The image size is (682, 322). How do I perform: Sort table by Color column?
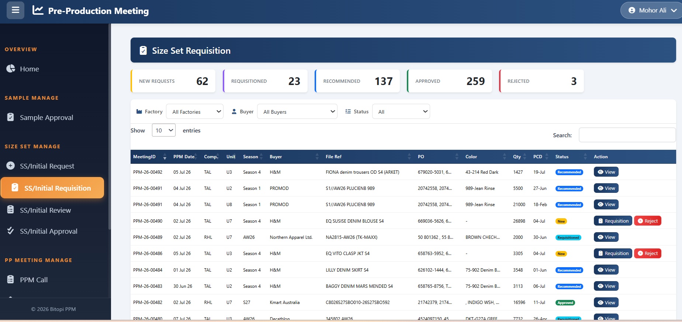click(x=486, y=157)
